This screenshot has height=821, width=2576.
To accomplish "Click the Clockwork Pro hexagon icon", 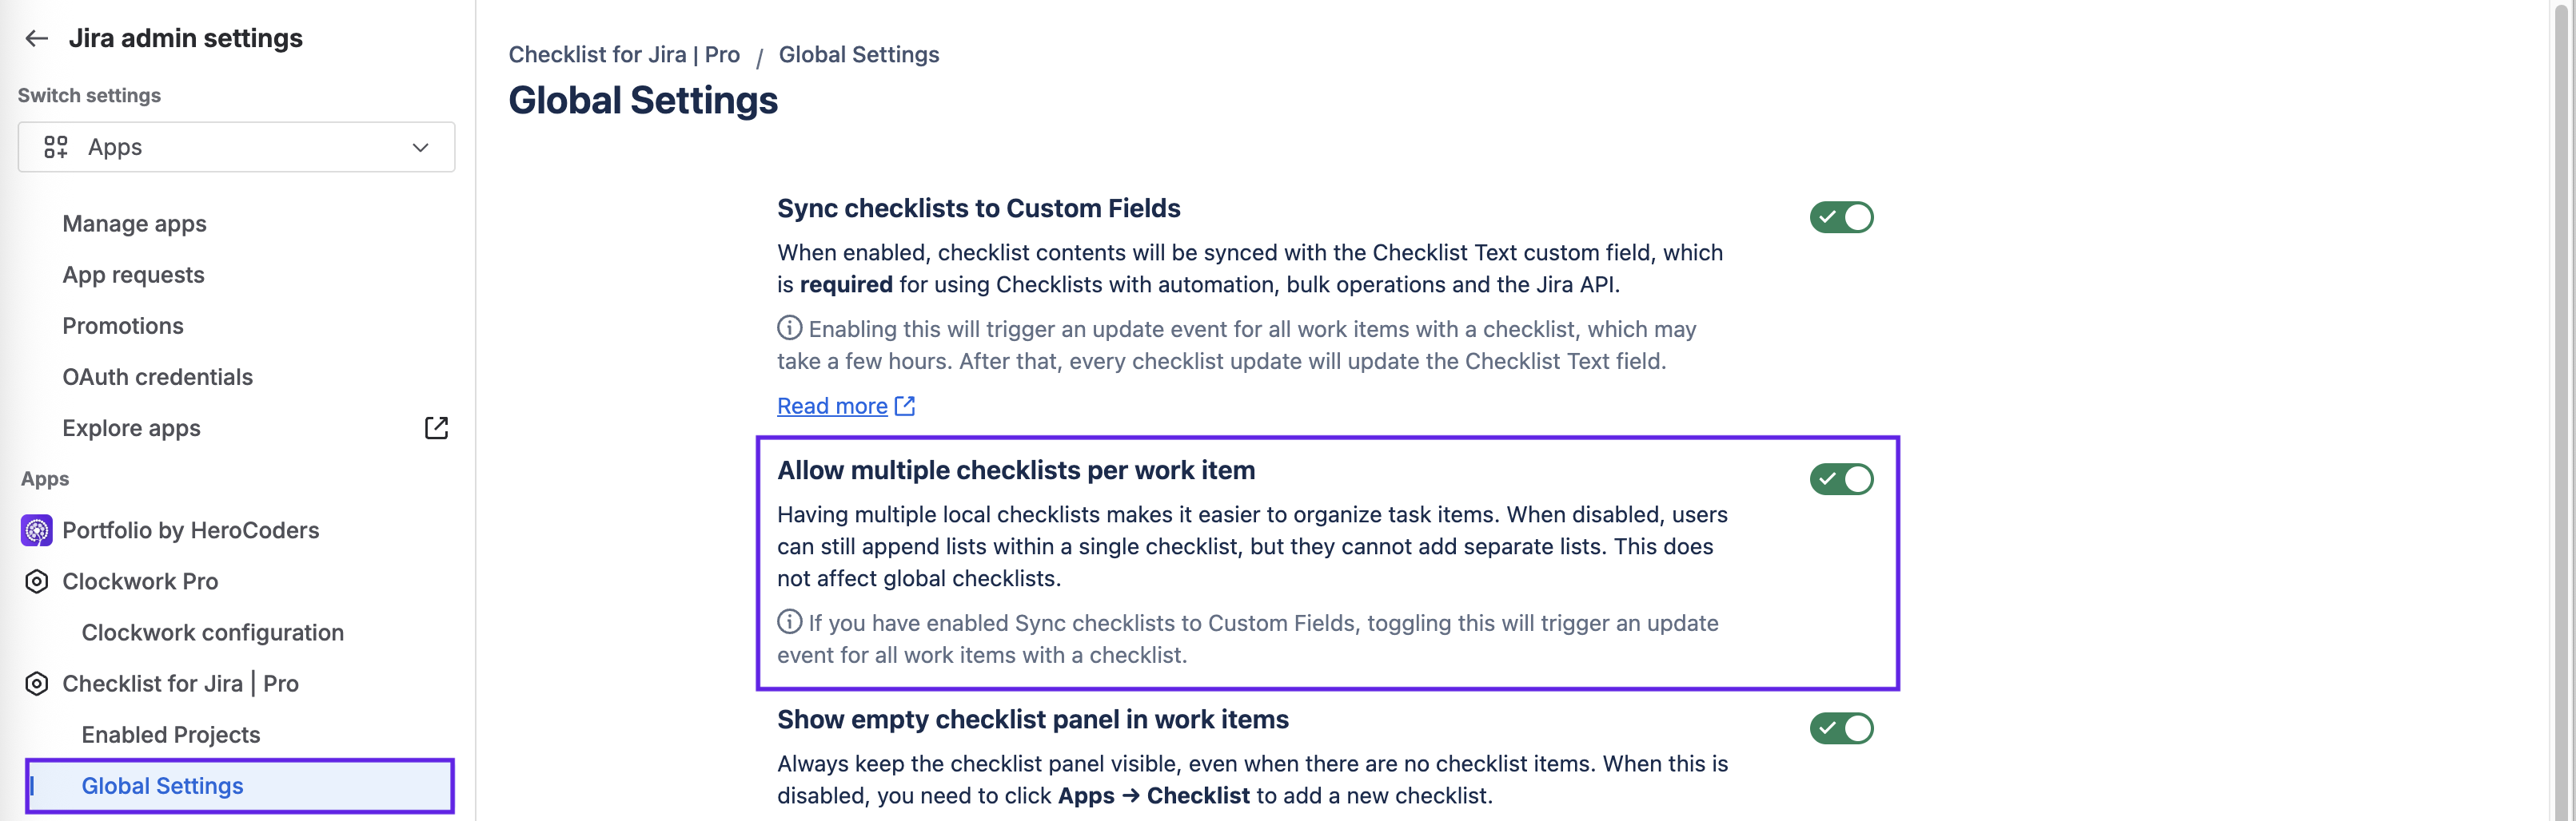I will pos(37,581).
